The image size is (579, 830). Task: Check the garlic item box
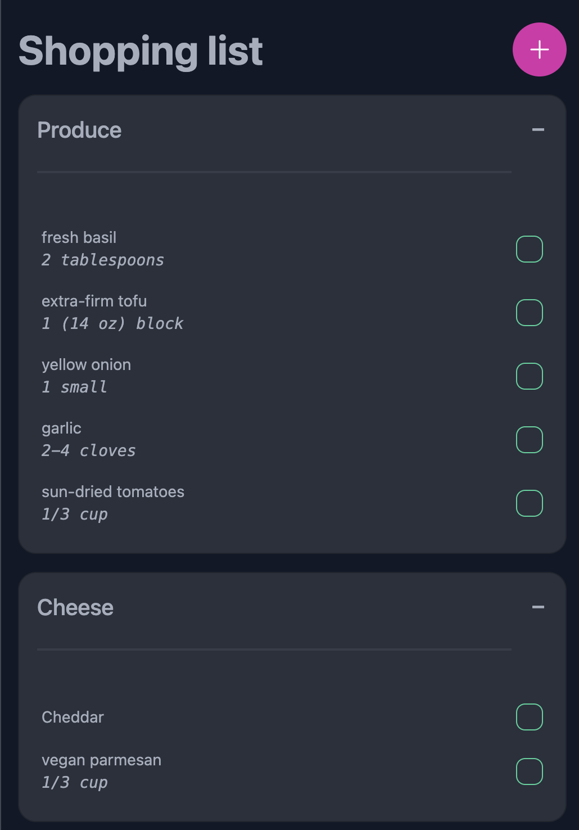(529, 440)
